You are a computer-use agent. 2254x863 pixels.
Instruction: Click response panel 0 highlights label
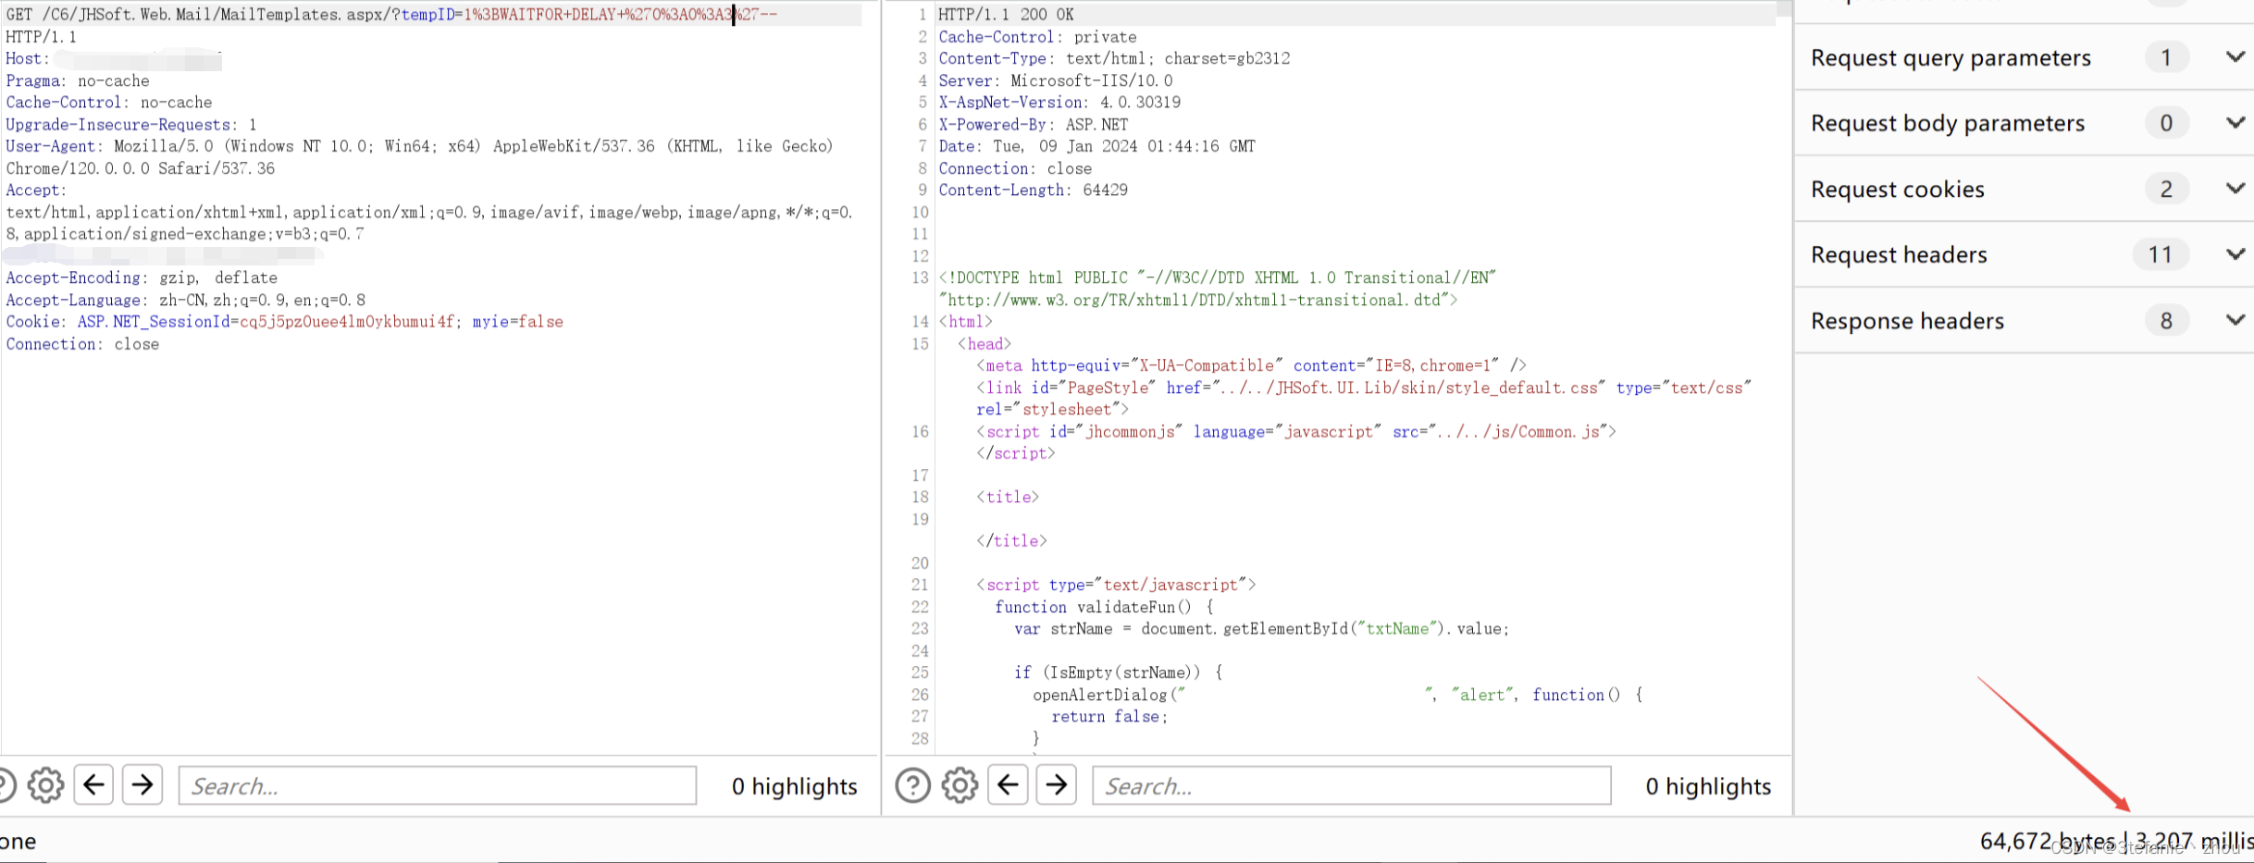[1708, 785]
